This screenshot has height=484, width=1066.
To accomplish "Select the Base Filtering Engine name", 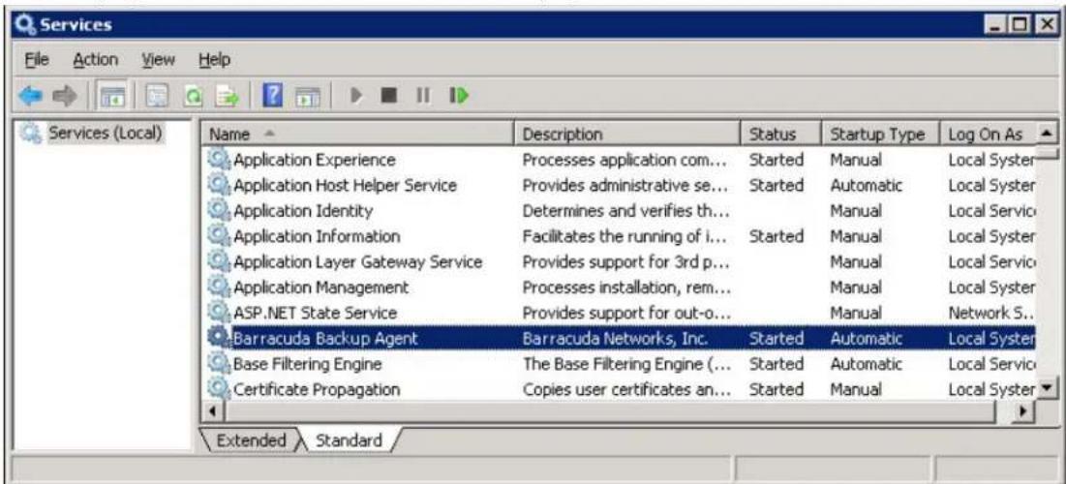I will 307,364.
